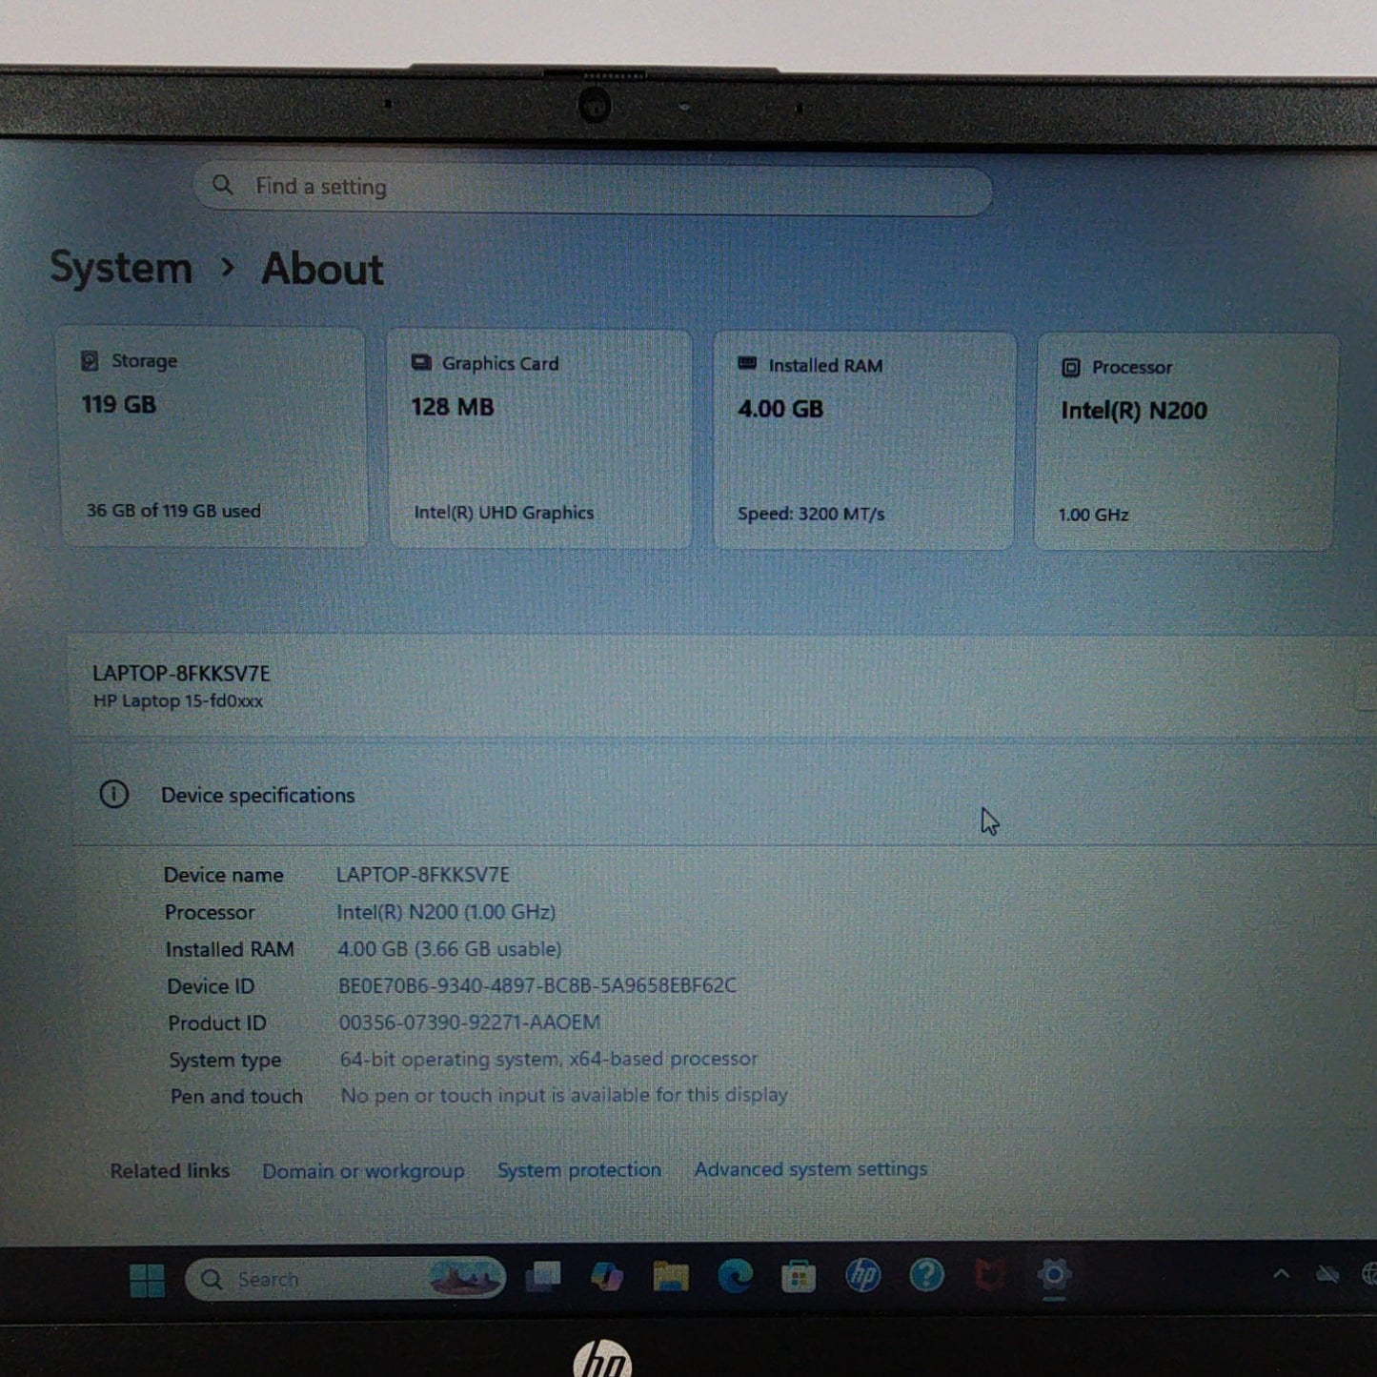1377x1377 pixels.
Task: Click the 'Processor' specifications row label
Action: click(x=209, y=912)
